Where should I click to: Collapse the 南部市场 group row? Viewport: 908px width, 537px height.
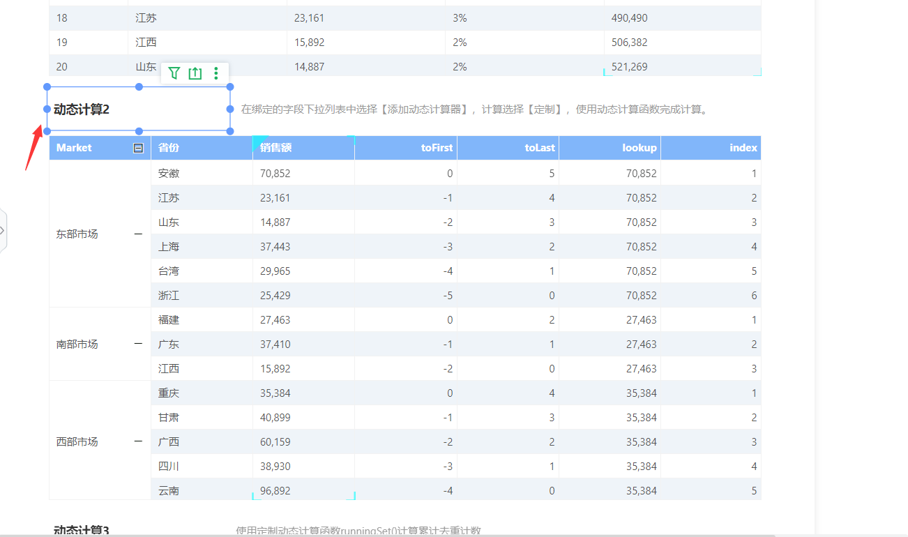138,344
